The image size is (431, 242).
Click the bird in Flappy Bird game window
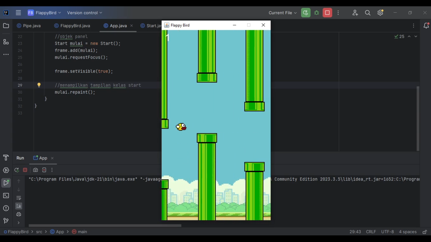pos(181,127)
